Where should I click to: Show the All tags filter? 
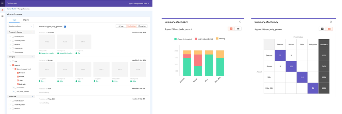coord(121,26)
